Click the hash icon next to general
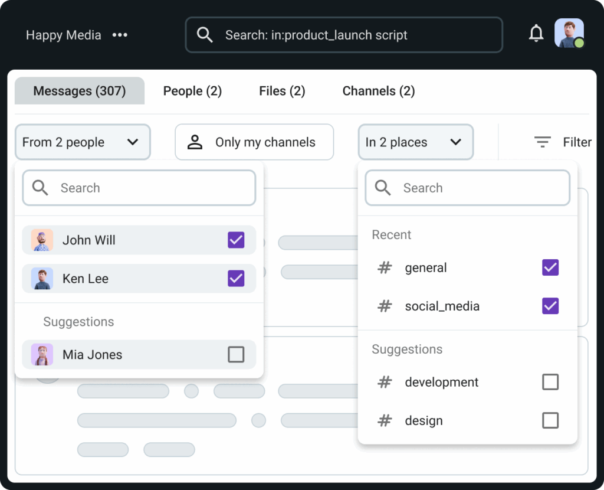 coord(385,268)
